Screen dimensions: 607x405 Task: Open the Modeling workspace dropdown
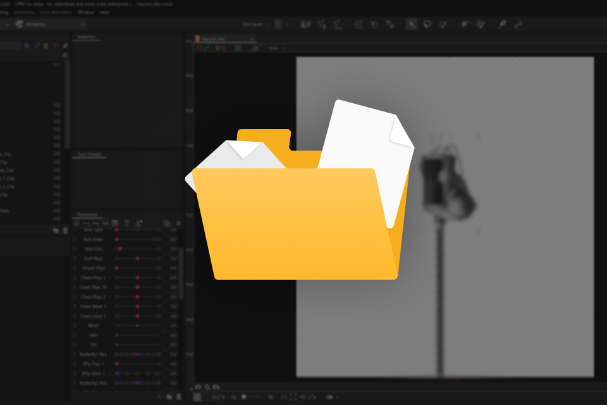coord(51,25)
